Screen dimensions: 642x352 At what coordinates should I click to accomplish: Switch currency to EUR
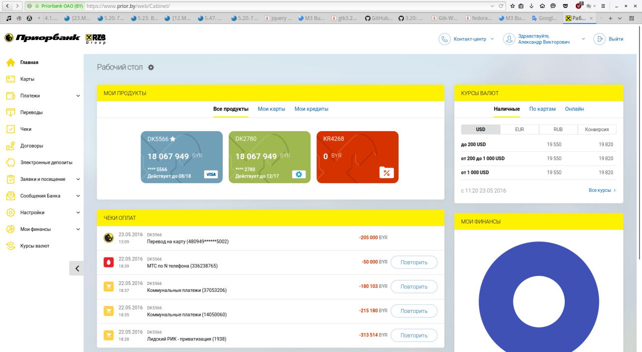point(520,129)
